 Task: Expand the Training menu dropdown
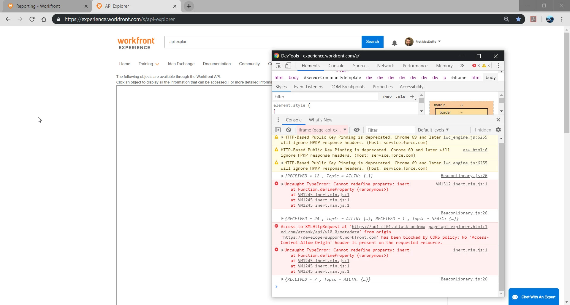click(x=149, y=64)
